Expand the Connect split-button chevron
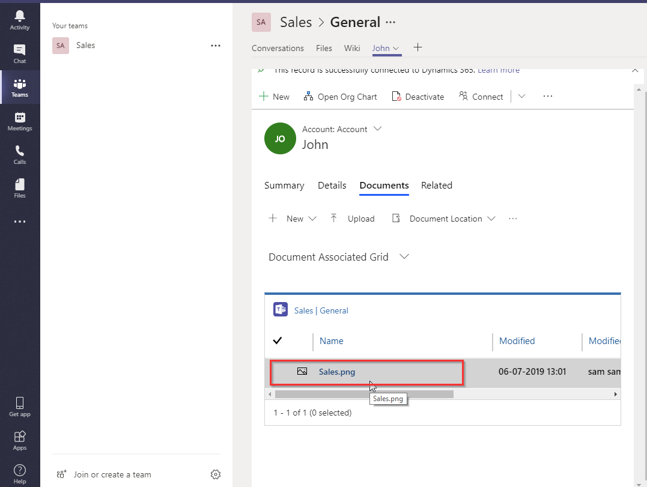This screenshot has width=647, height=487. click(521, 96)
